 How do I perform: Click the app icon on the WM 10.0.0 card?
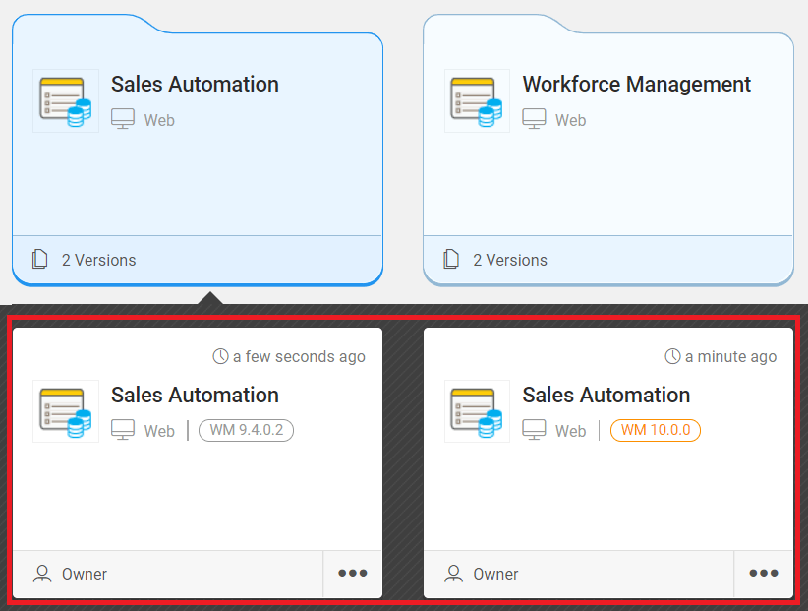[x=477, y=411]
